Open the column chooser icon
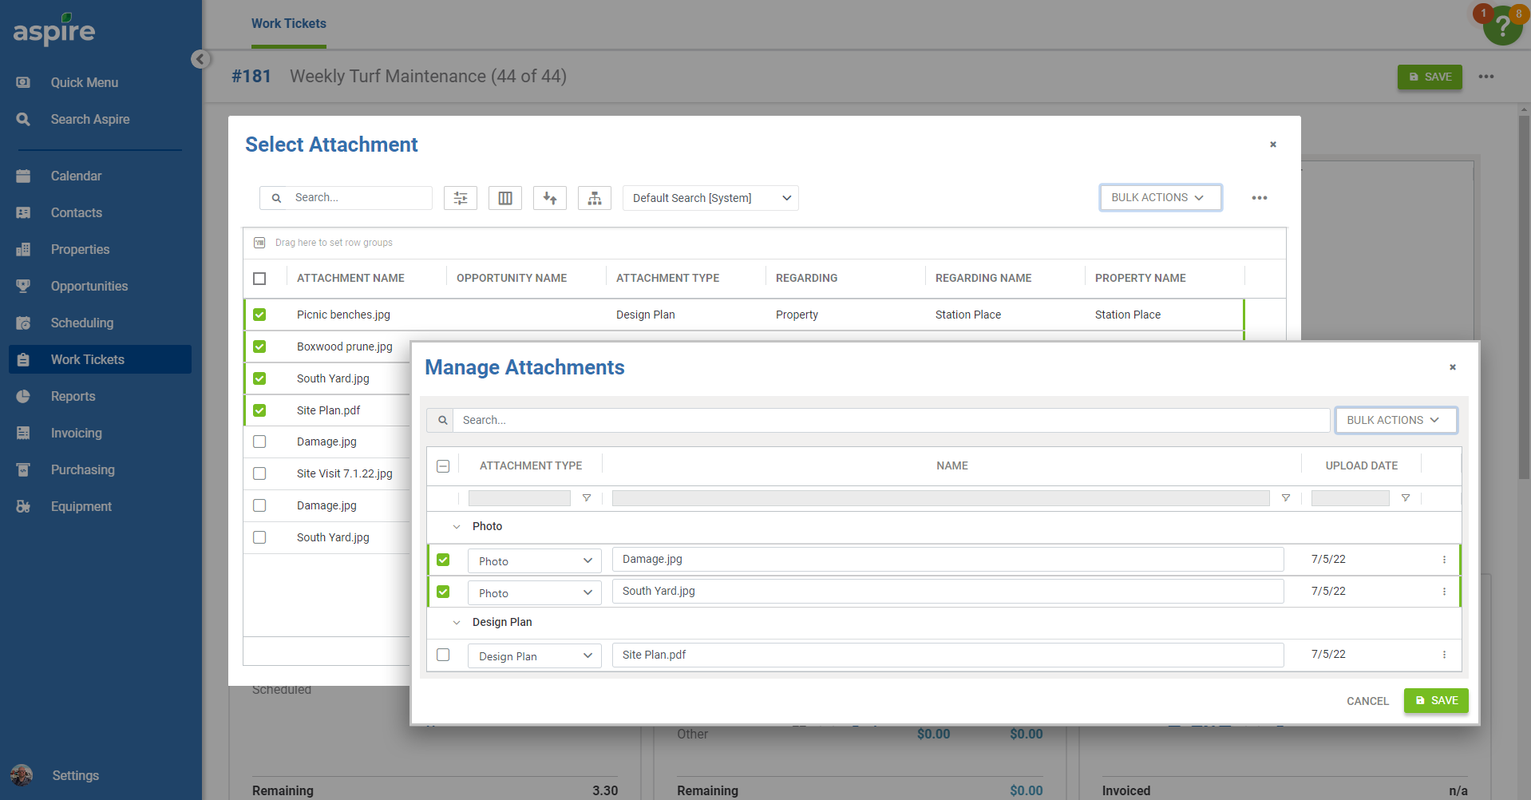The width and height of the screenshot is (1531, 800). [504, 197]
